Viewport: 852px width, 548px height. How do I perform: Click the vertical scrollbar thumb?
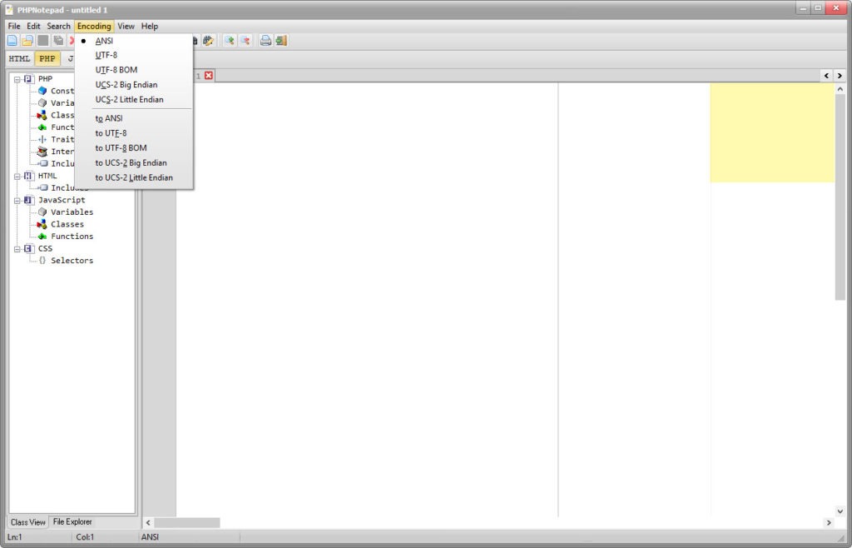click(x=840, y=197)
